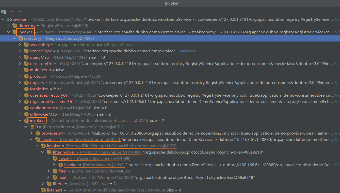This screenshot has width=340, height=193.
Task: Collapse invokers UnmodifiableRandomAccessList@4056
Action: coord(20,121)
